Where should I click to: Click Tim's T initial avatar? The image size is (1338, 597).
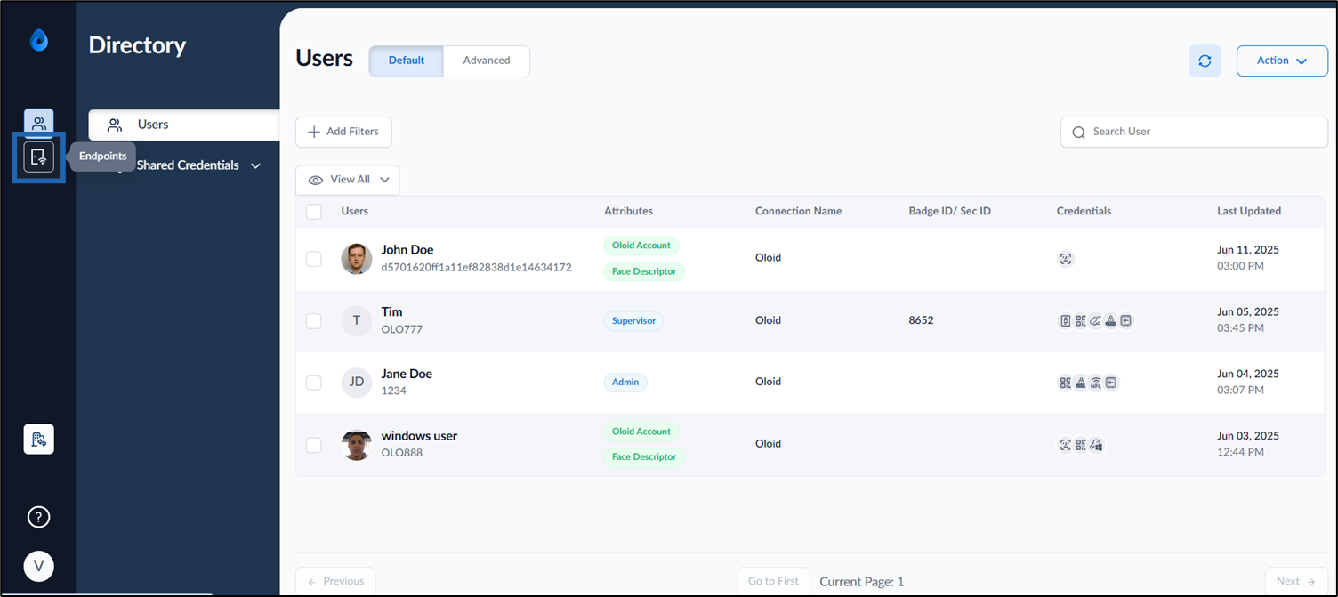[357, 320]
